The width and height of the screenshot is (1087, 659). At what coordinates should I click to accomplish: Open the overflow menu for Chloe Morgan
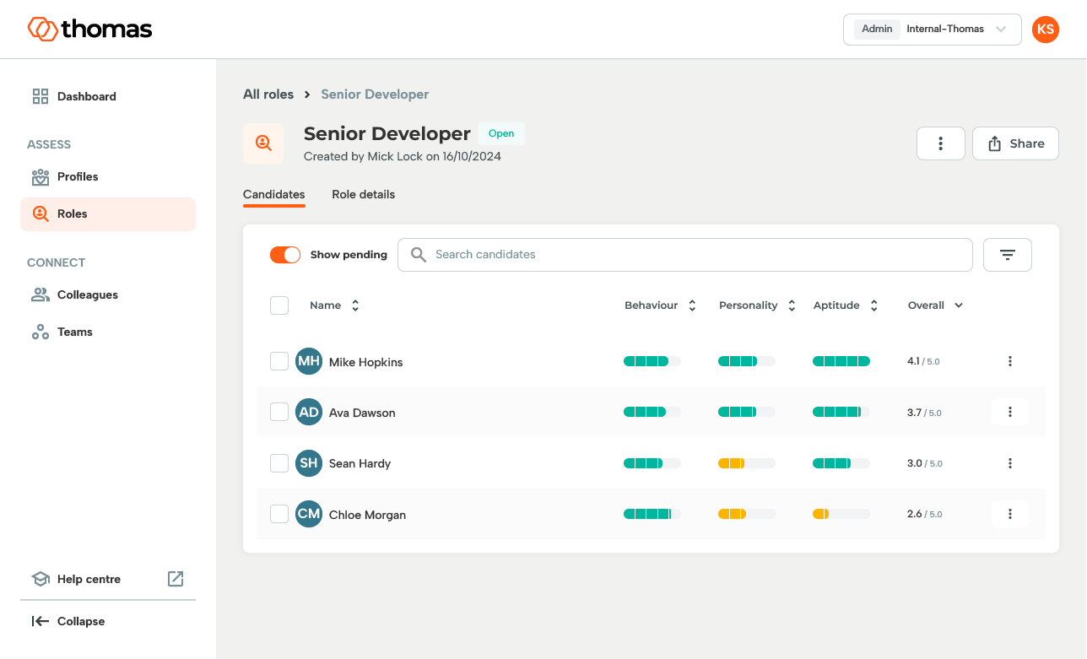[x=1009, y=514]
